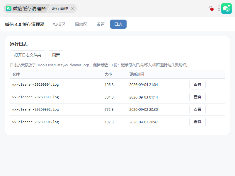View the wx-cleaner-20260902.log file
The height and width of the screenshot is (176, 235).
click(x=197, y=109)
